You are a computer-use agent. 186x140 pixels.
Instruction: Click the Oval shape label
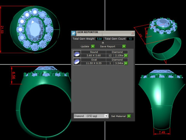tap(94, 60)
